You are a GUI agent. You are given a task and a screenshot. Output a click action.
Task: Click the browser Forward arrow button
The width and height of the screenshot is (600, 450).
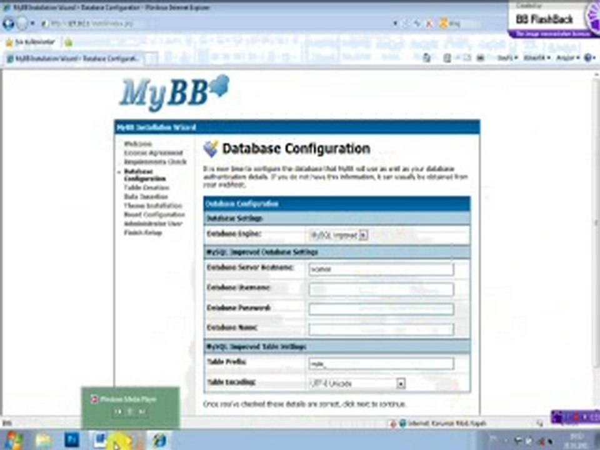tap(22, 24)
